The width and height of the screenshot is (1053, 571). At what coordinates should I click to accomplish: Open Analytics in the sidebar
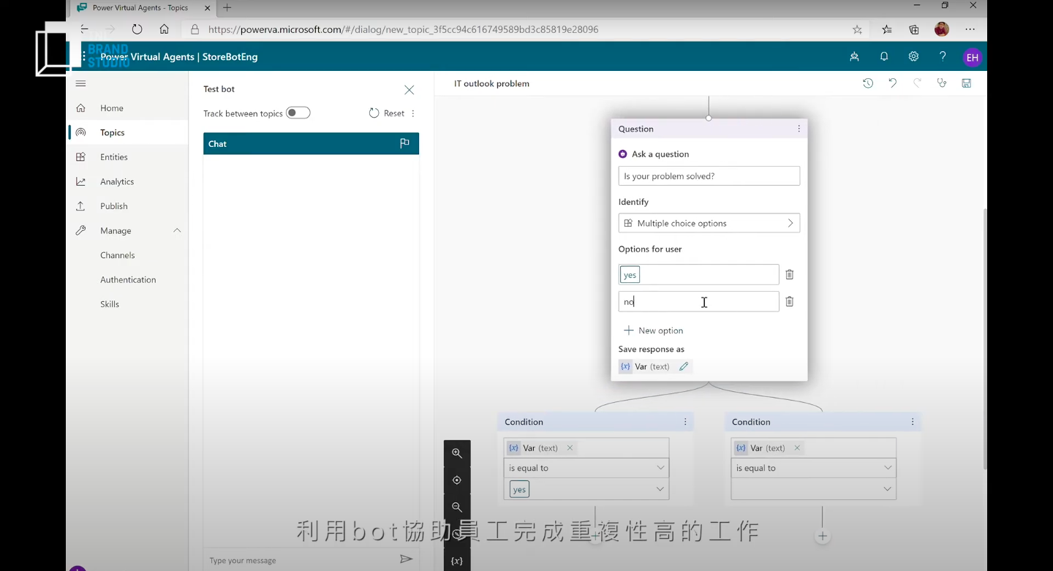coord(117,182)
